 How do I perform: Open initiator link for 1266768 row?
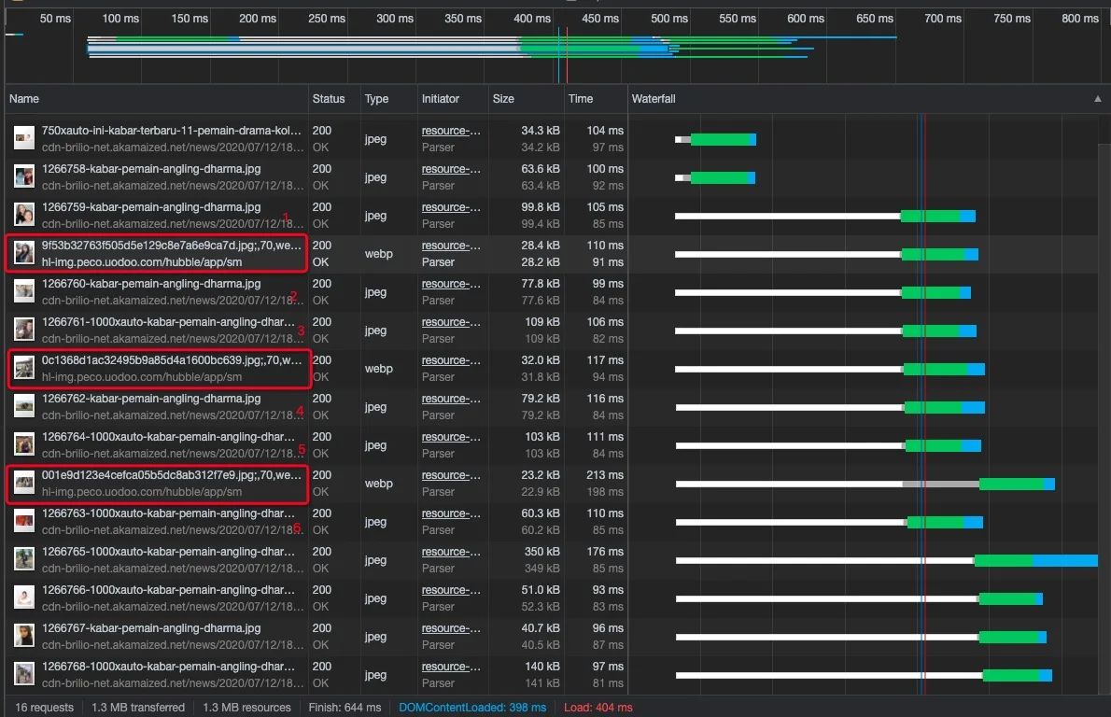(x=451, y=666)
